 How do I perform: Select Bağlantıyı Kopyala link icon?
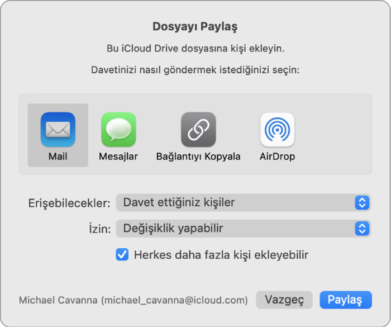[x=198, y=130]
